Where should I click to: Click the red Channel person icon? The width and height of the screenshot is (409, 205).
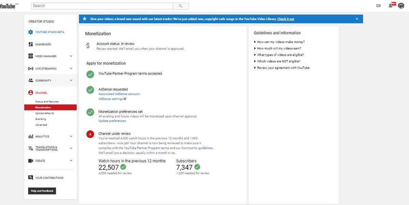[x=31, y=93]
